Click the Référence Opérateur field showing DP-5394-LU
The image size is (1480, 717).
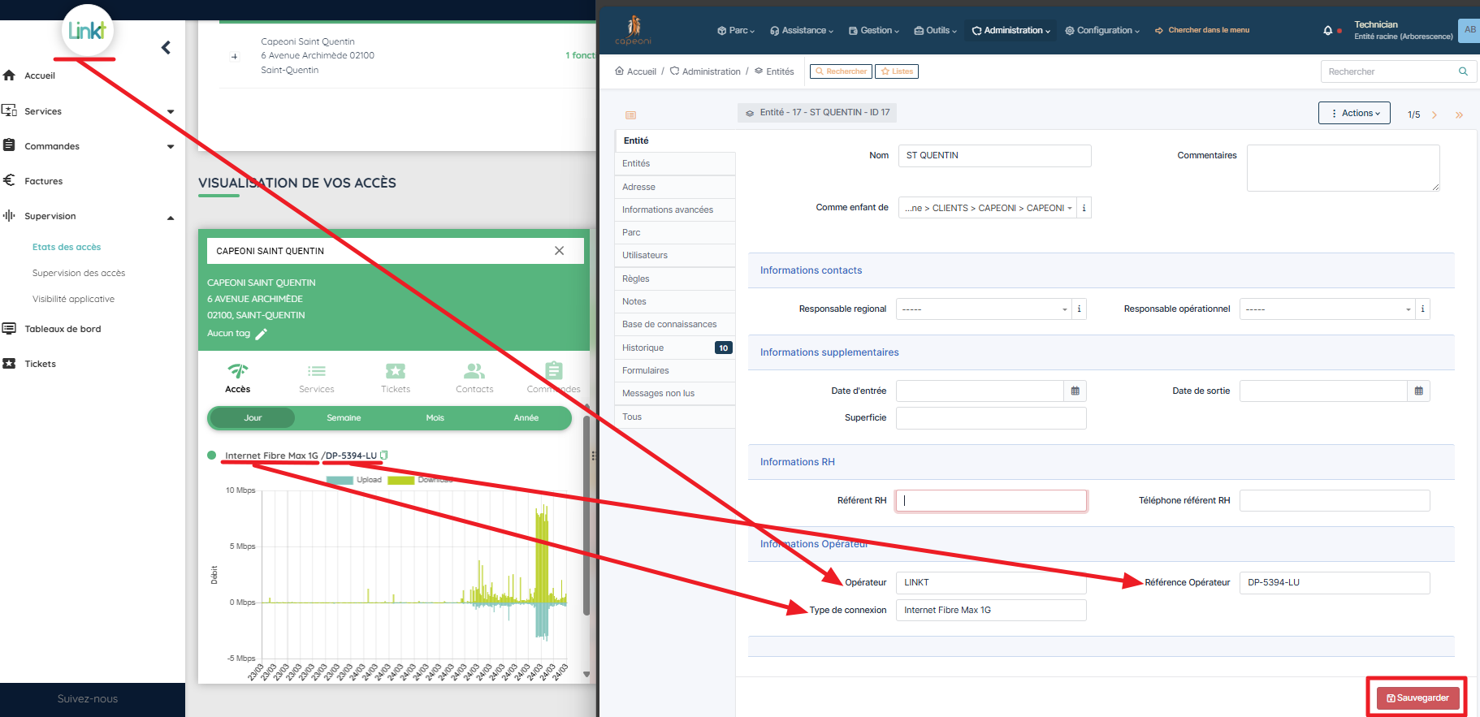tap(1335, 583)
